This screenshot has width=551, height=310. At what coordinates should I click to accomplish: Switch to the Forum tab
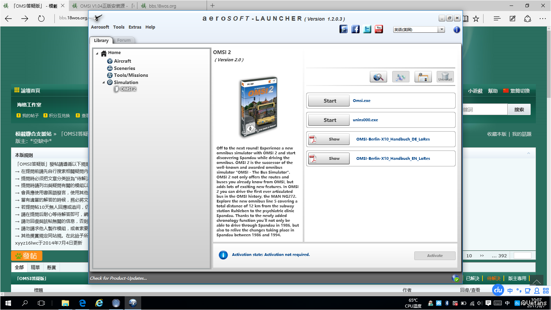[x=124, y=40]
